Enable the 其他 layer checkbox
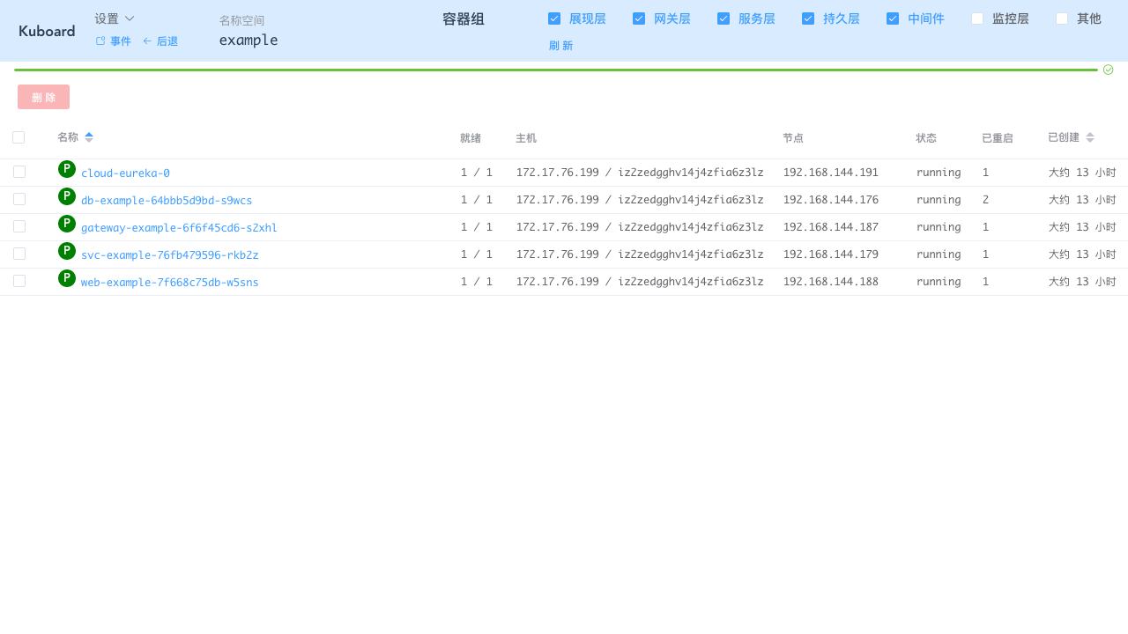The height and width of the screenshot is (634, 1128). [x=1062, y=18]
